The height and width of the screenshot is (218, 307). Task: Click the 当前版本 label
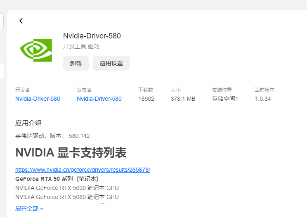pos(265,90)
